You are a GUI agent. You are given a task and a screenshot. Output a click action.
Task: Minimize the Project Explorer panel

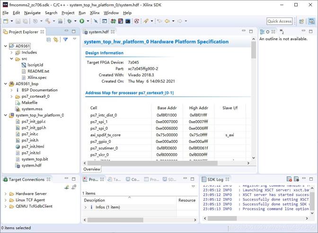[x=67, y=31]
